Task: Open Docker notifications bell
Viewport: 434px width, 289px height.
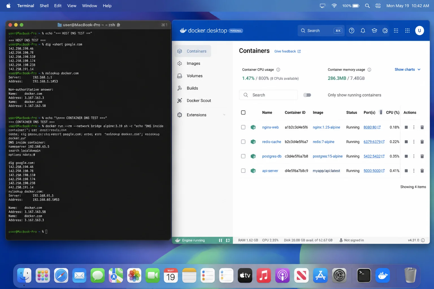Action: pos(363,30)
